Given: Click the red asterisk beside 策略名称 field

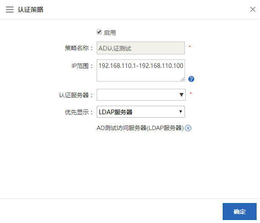Looking at the screenshot, I should pyautogui.click(x=190, y=47).
